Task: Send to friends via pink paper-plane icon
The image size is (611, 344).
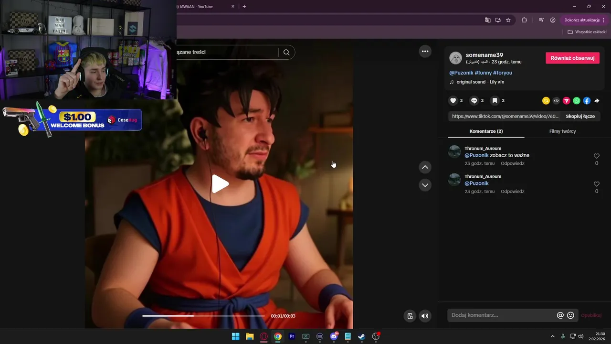Action: point(567,100)
